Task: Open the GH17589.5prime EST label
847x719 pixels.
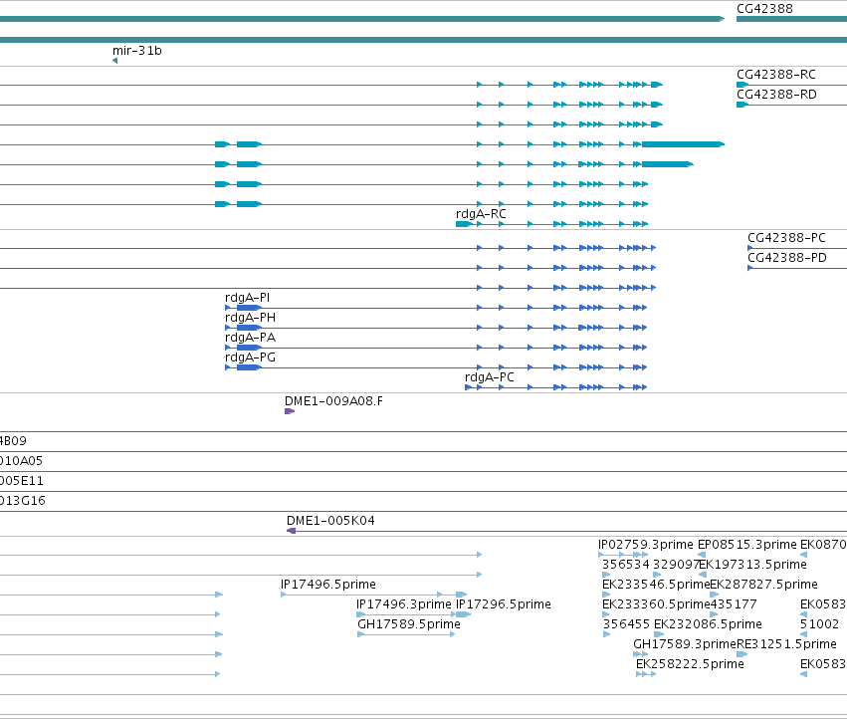Action: [x=409, y=624]
